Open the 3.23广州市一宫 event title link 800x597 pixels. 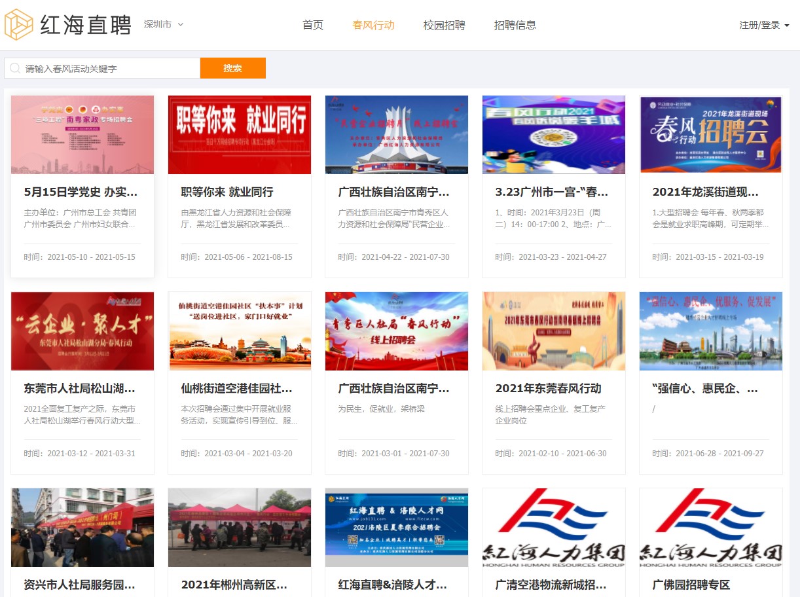pyautogui.click(x=553, y=192)
